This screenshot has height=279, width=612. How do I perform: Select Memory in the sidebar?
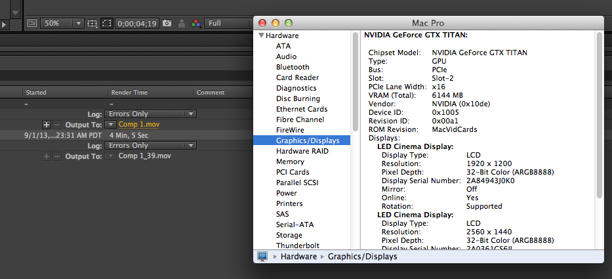coord(290,161)
